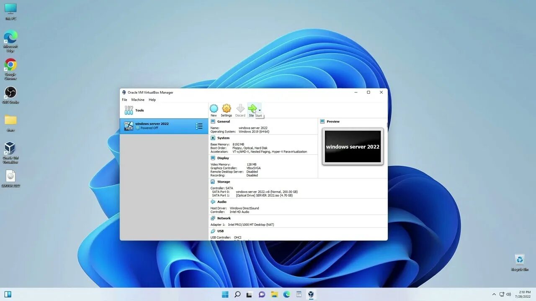
Task: Open taskbar Search magnifier icon
Action: 237,294
